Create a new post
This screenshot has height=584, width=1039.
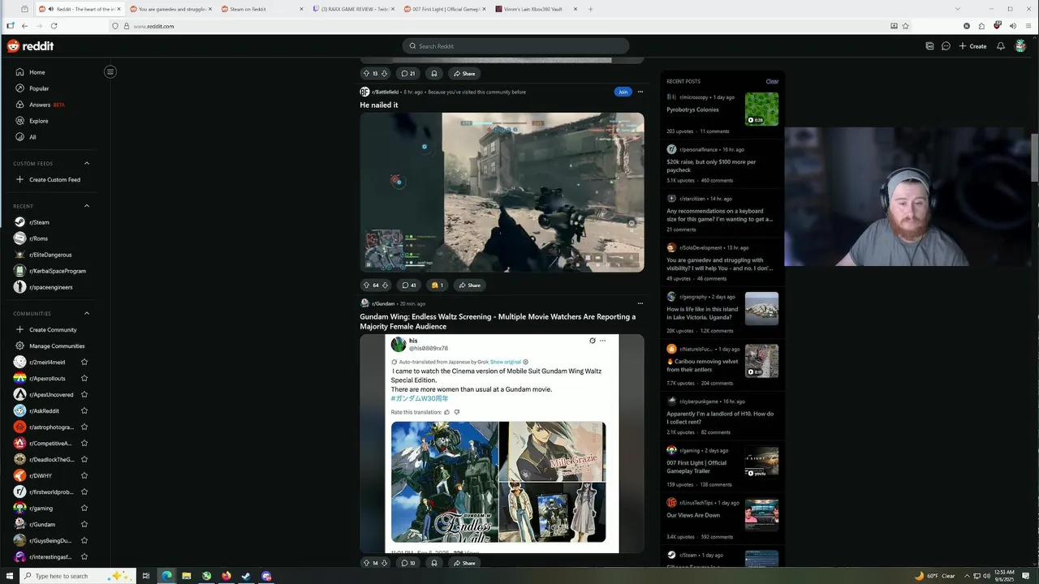[x=972, y=46]
